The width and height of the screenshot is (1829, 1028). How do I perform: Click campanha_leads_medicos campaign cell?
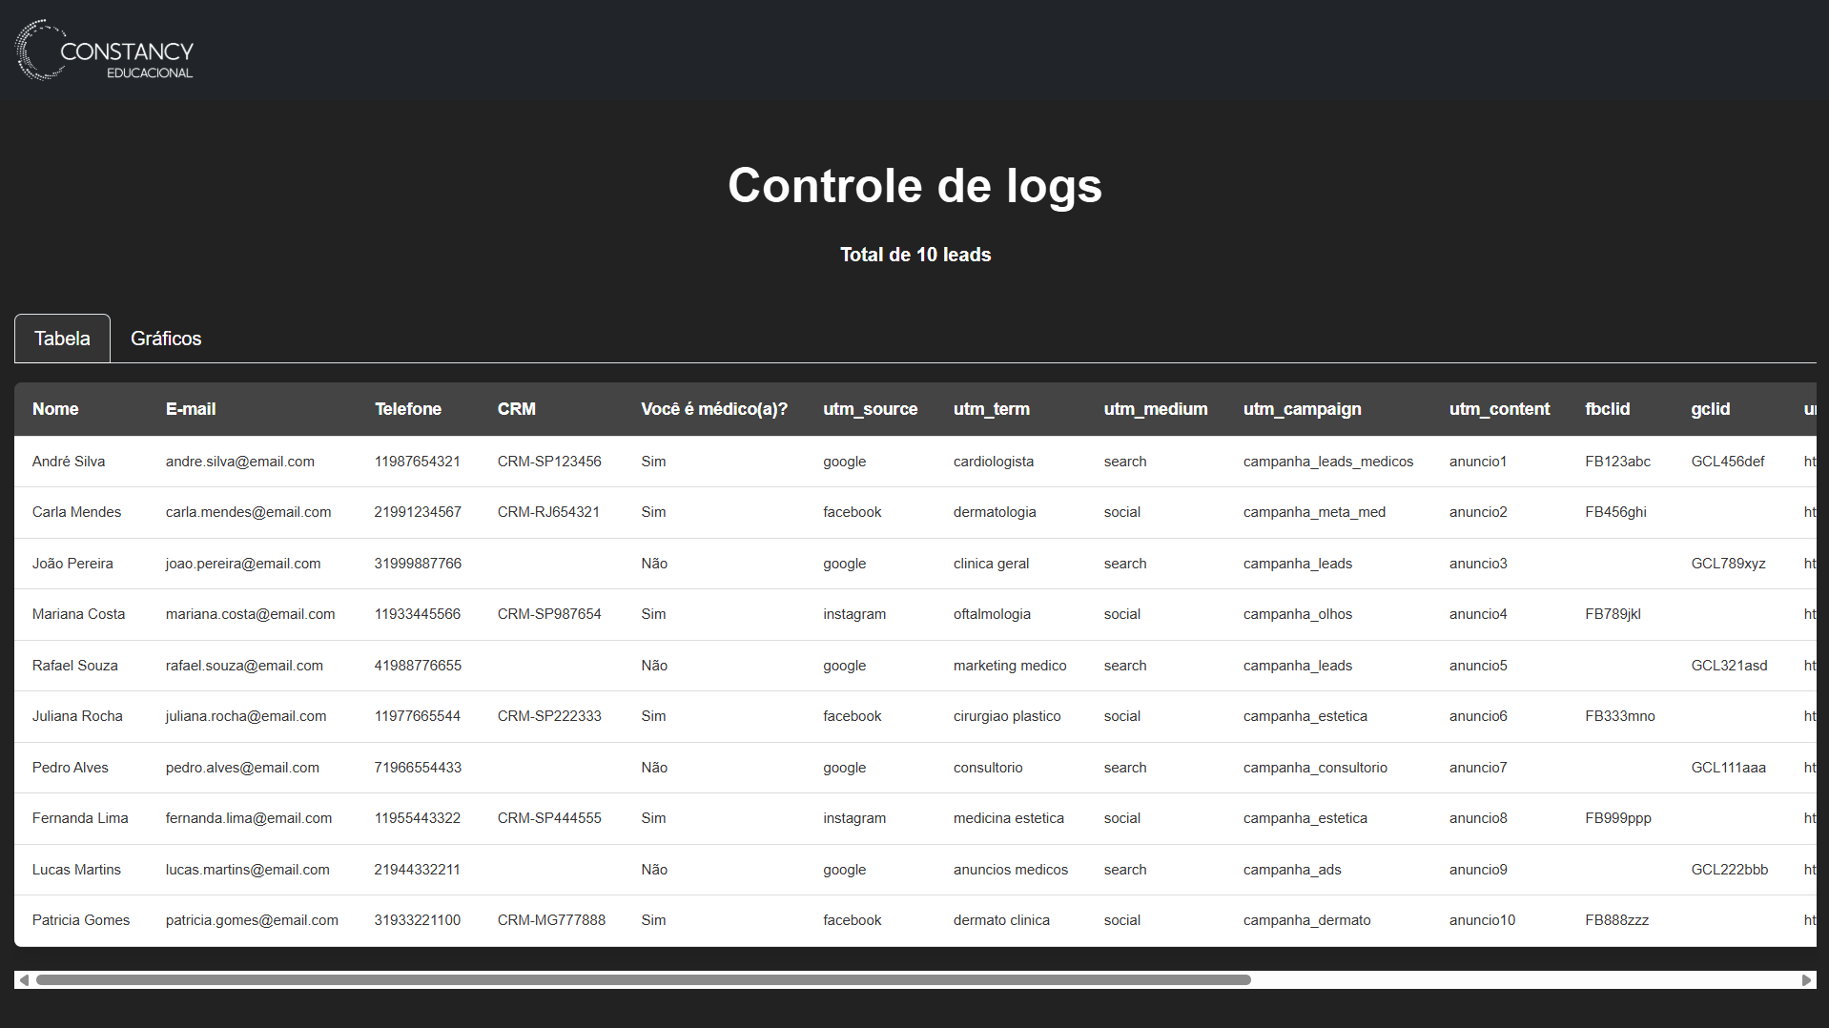coord(1327,462)
